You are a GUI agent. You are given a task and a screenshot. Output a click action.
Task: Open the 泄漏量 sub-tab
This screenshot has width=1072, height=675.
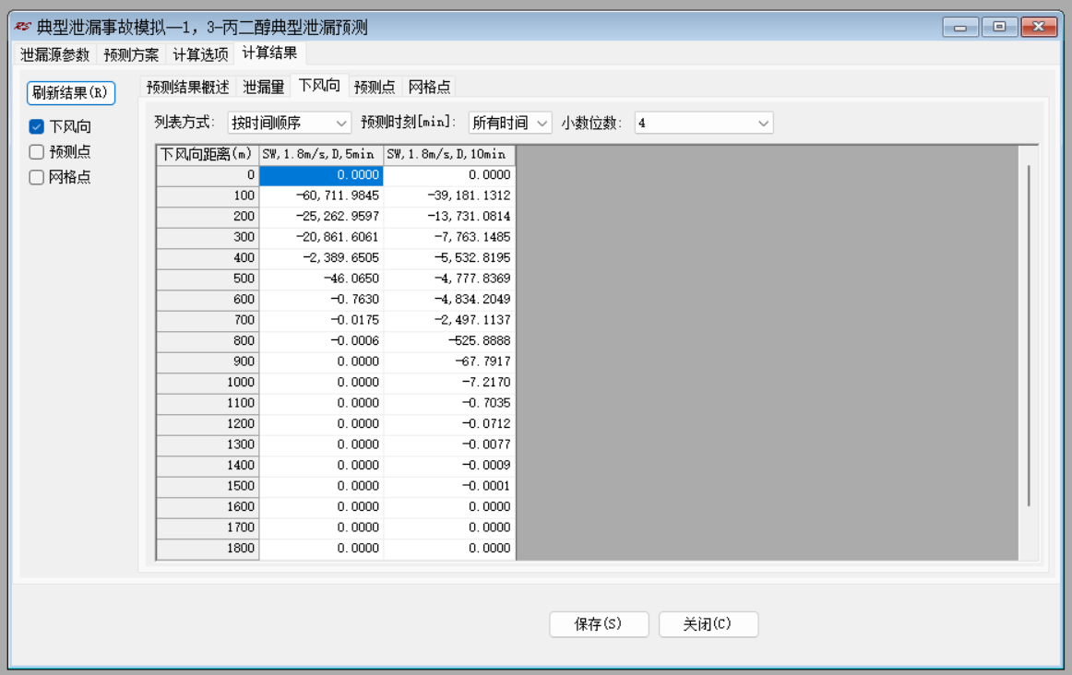click(263, 88)
